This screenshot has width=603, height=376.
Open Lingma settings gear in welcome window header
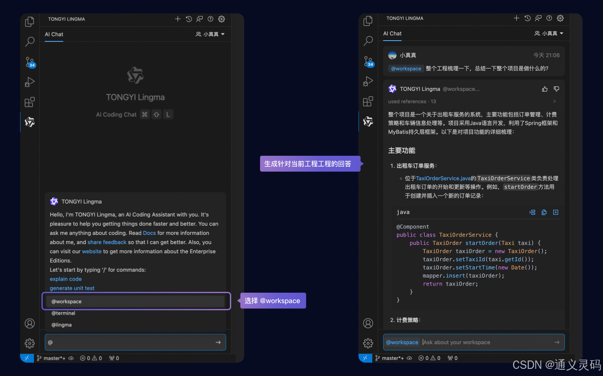click(222, 19)
